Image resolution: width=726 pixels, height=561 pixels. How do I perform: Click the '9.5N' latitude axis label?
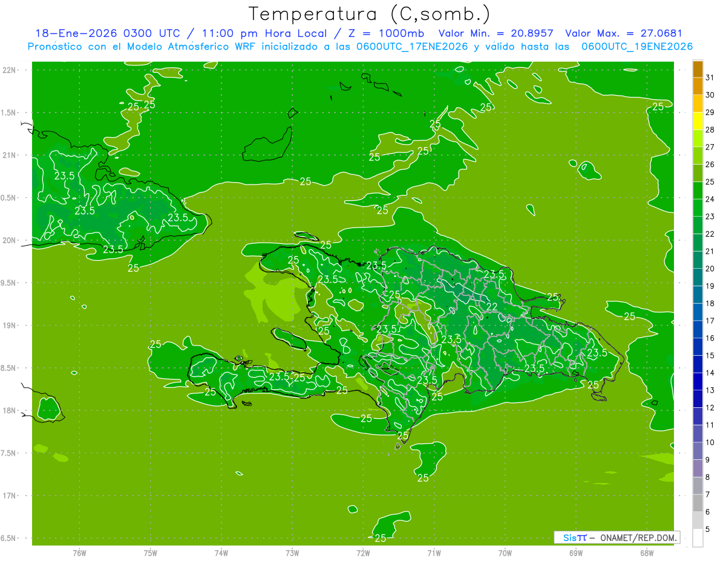(9, 283)
